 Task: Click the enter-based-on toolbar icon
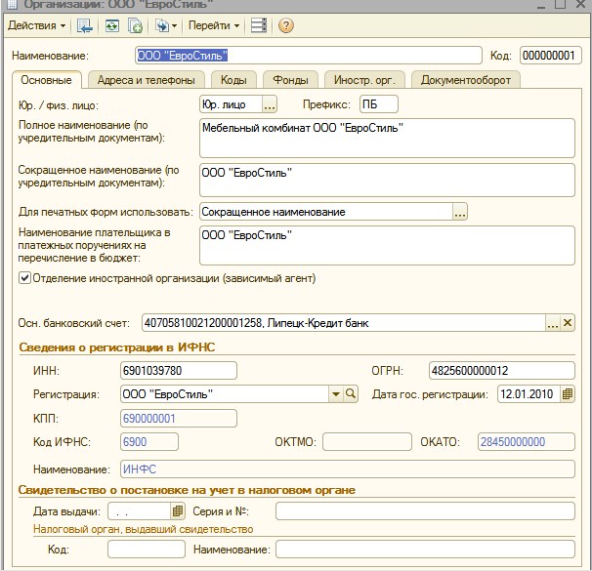(x=162, y=25)
